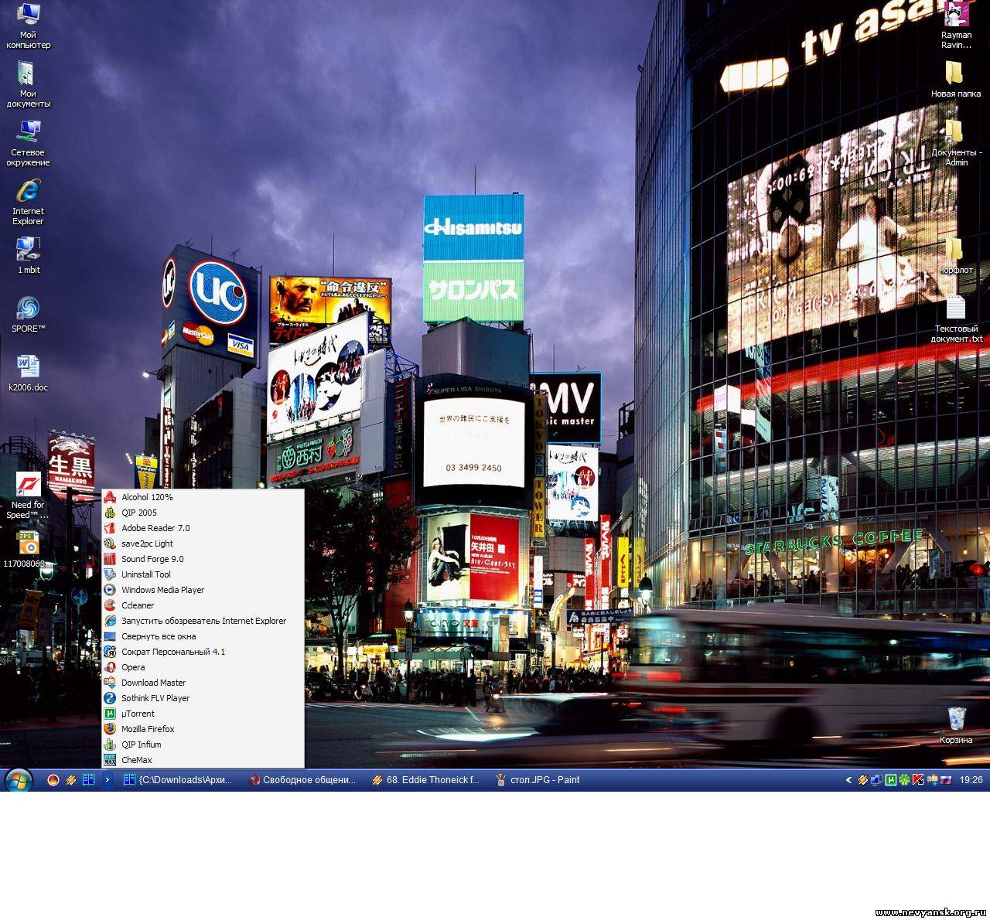The height and width of the screenshot is (920, 990).
Task: Launch Сократ Персональный 4.1 from list
Action: [x=203, y=652]
